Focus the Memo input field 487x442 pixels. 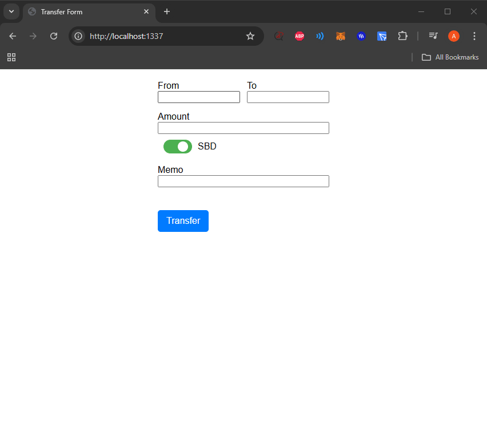click(x=243, y=181)
